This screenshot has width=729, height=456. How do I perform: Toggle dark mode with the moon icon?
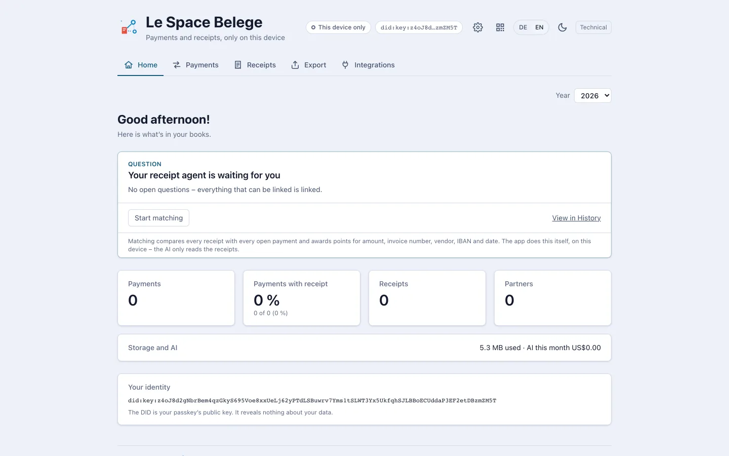coord(562,27)
